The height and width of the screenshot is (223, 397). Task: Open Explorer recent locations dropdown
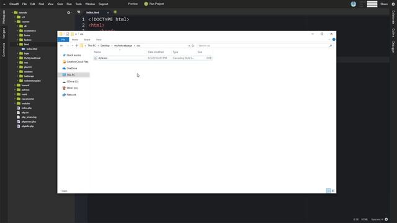click(x=73, y=46)
